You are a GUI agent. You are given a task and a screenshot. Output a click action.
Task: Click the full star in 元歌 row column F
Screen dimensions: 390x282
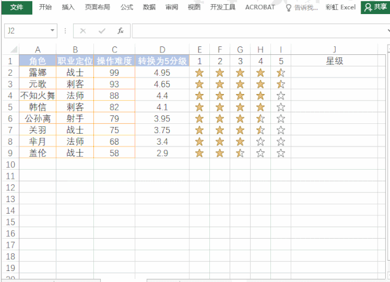pyautogui.click(x=220, y=84)
